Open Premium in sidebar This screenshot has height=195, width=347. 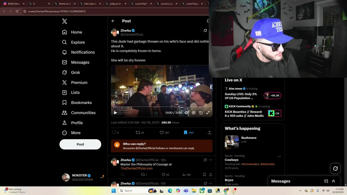coord(75,83)
